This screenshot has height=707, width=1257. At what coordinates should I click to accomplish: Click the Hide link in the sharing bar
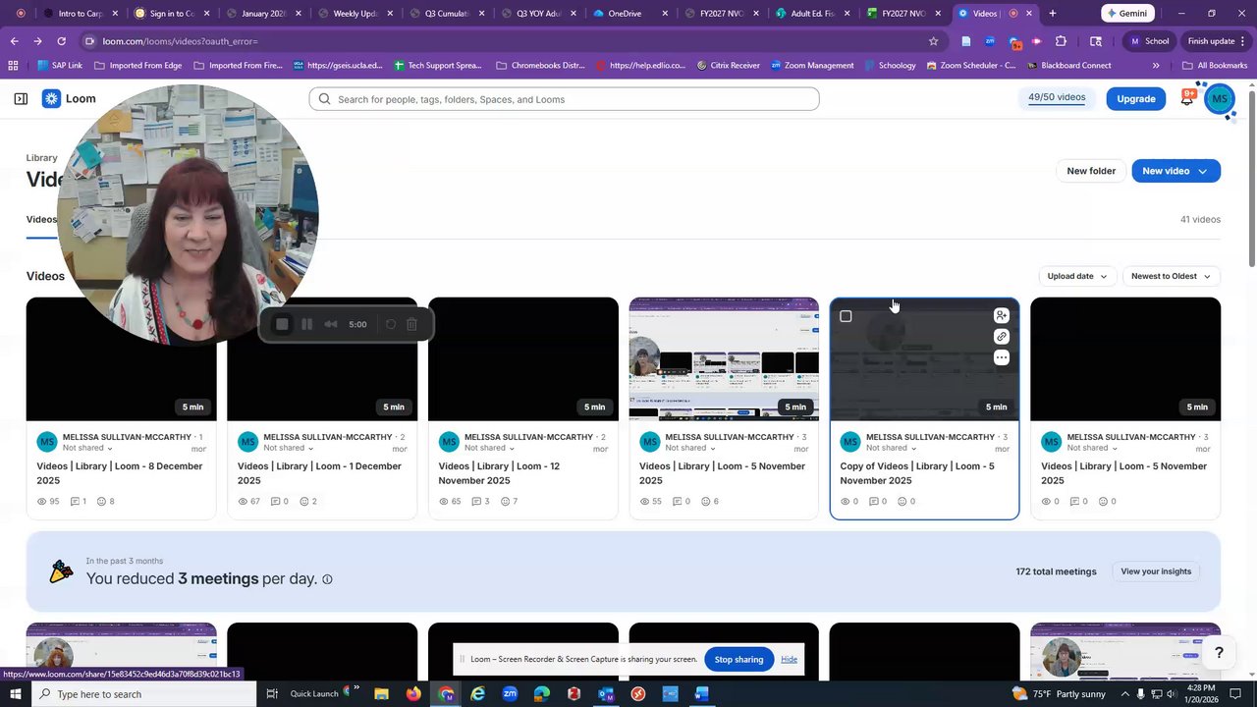[789, 659]
